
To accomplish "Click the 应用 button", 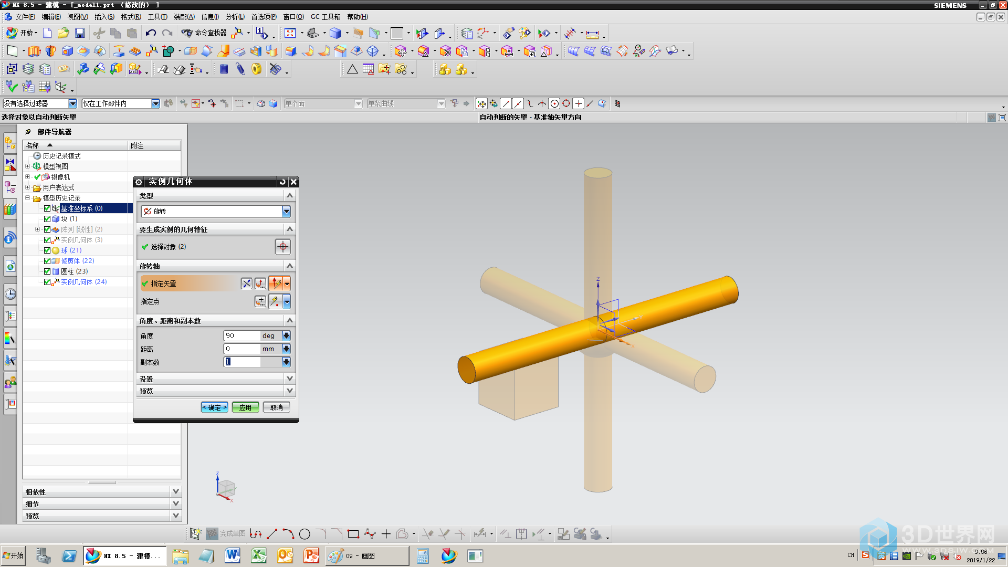I will [246, 407].
